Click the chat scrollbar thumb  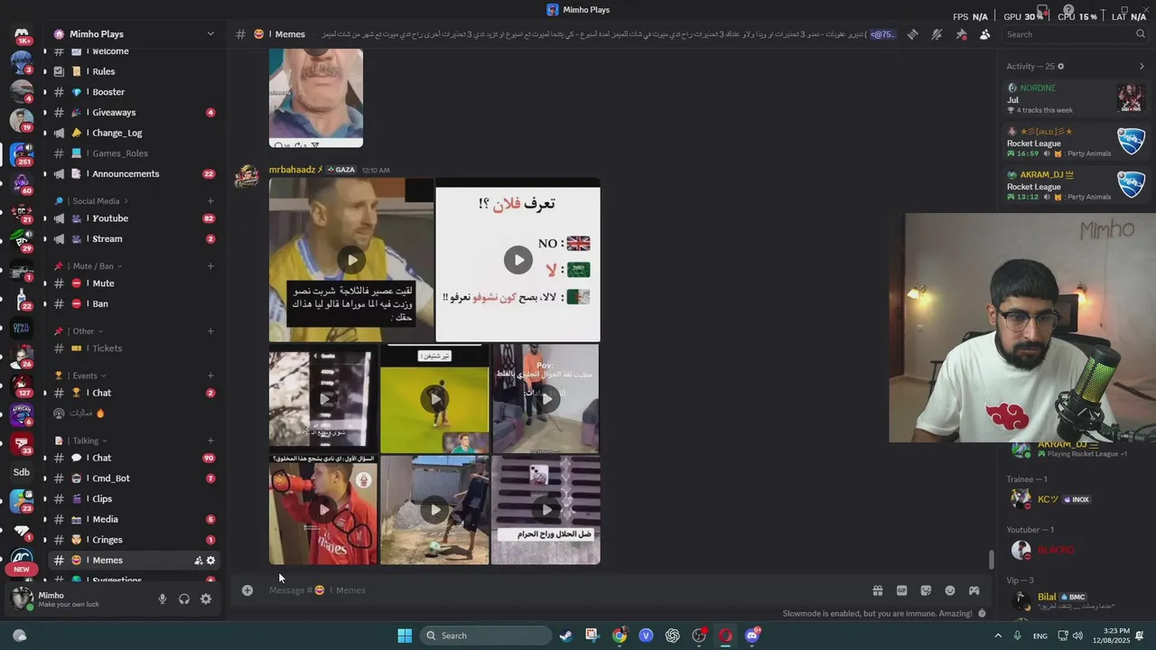point(992,560)
